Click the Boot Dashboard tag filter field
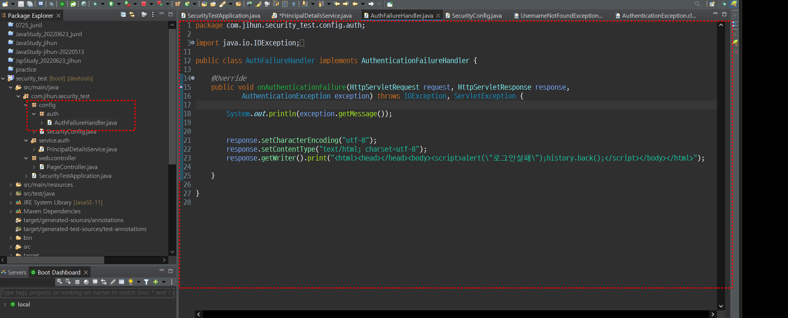 click(88, 293)
